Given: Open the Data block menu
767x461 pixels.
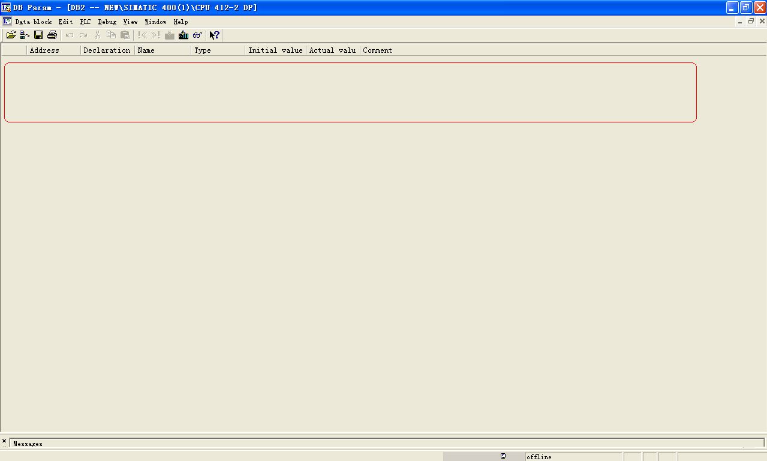Looking at the screenshot, I should 34,22.
